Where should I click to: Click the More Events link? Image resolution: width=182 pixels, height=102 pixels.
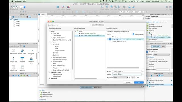(42, 100)
